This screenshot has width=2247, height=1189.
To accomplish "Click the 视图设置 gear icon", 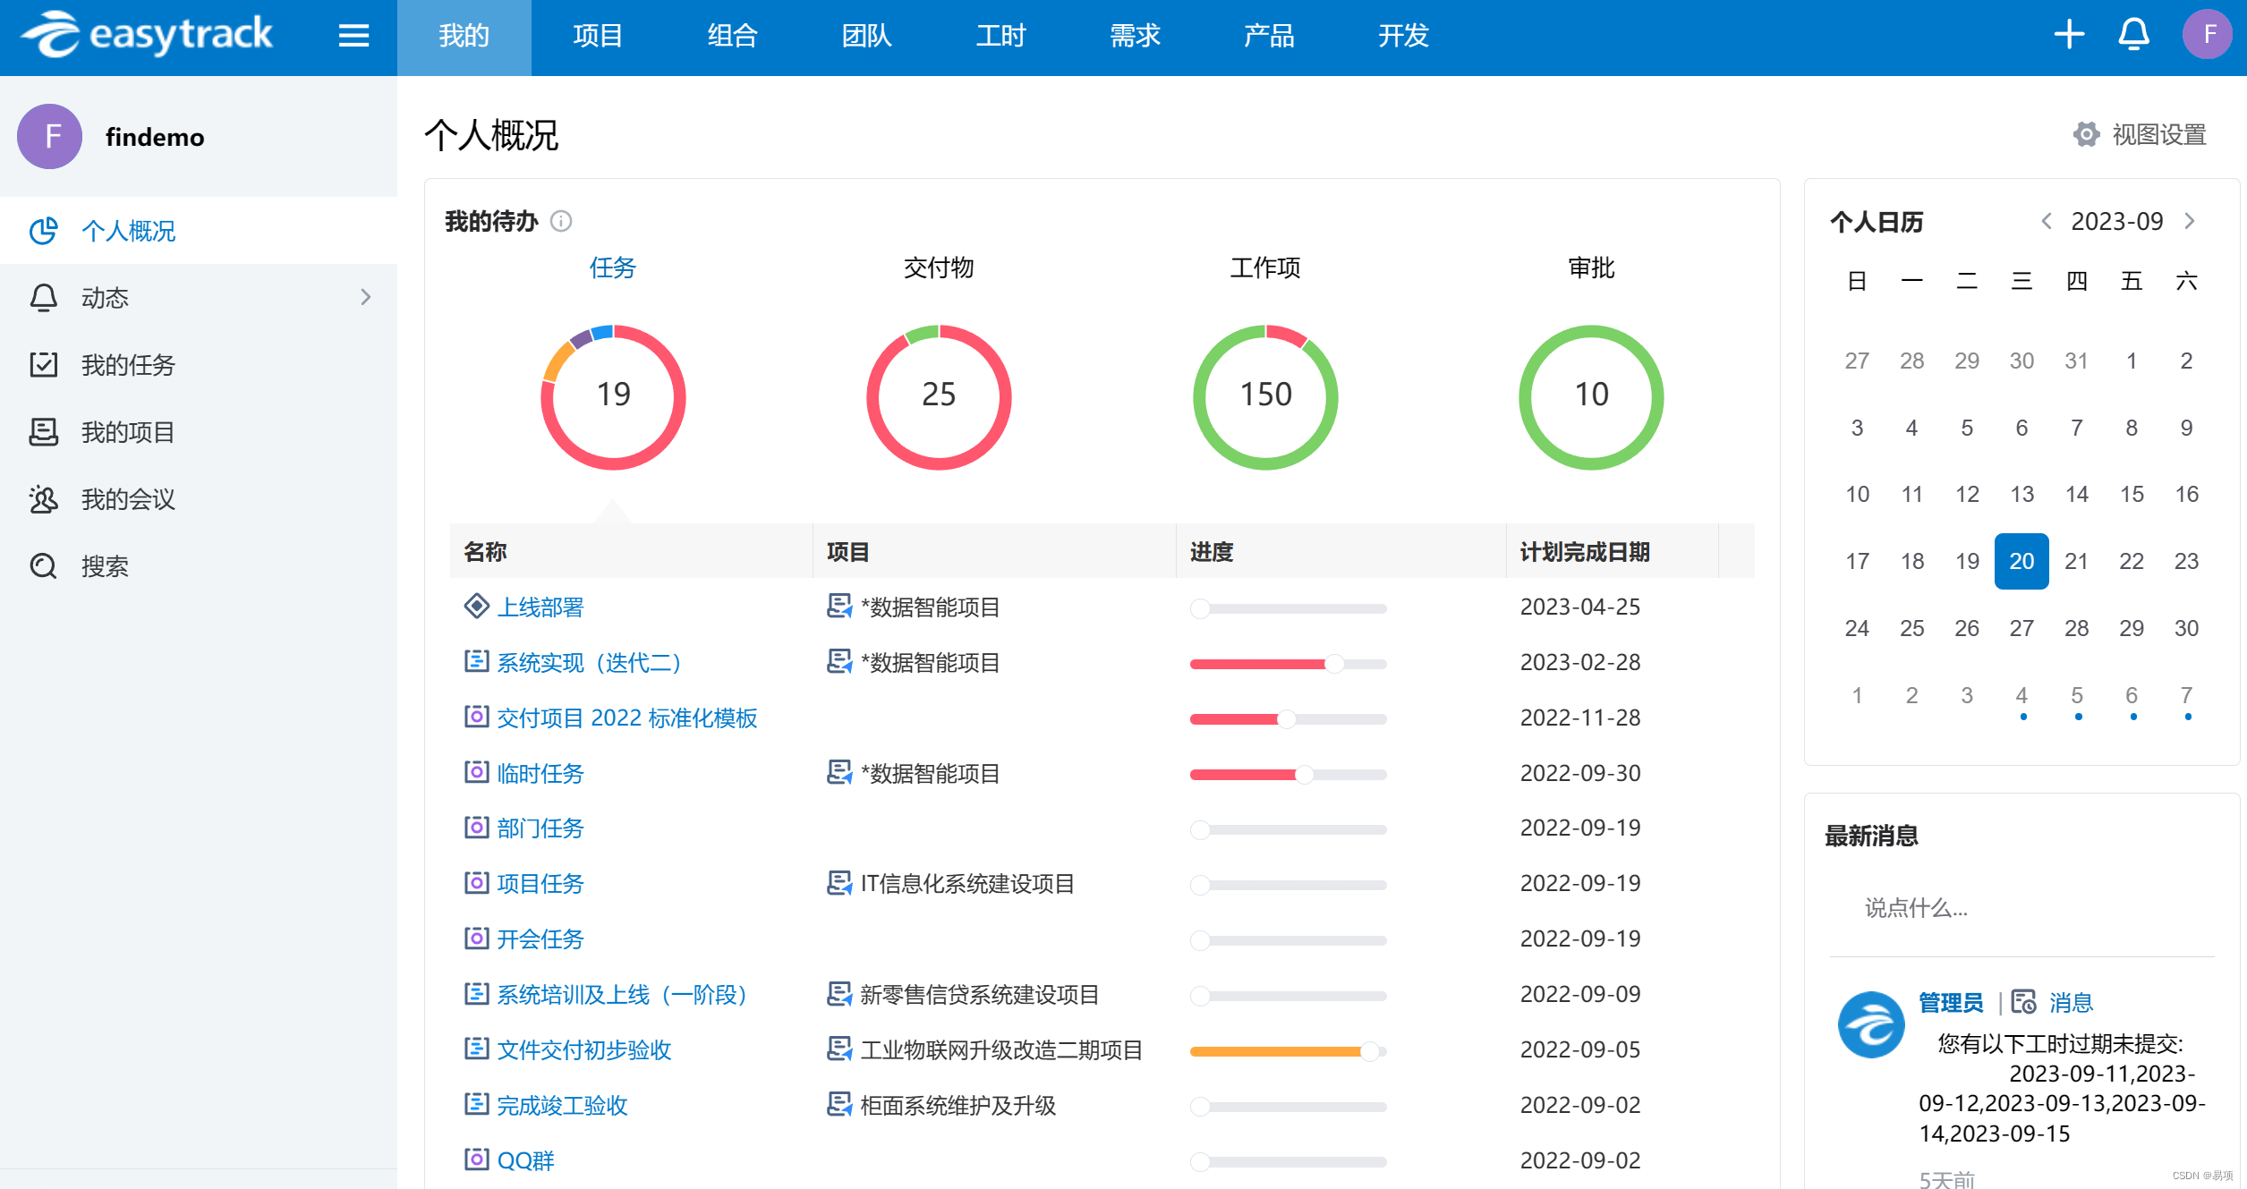I will click(x=2087, y=134).
